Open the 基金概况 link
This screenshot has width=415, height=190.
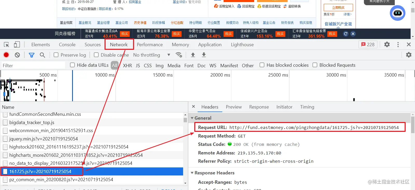85,23
